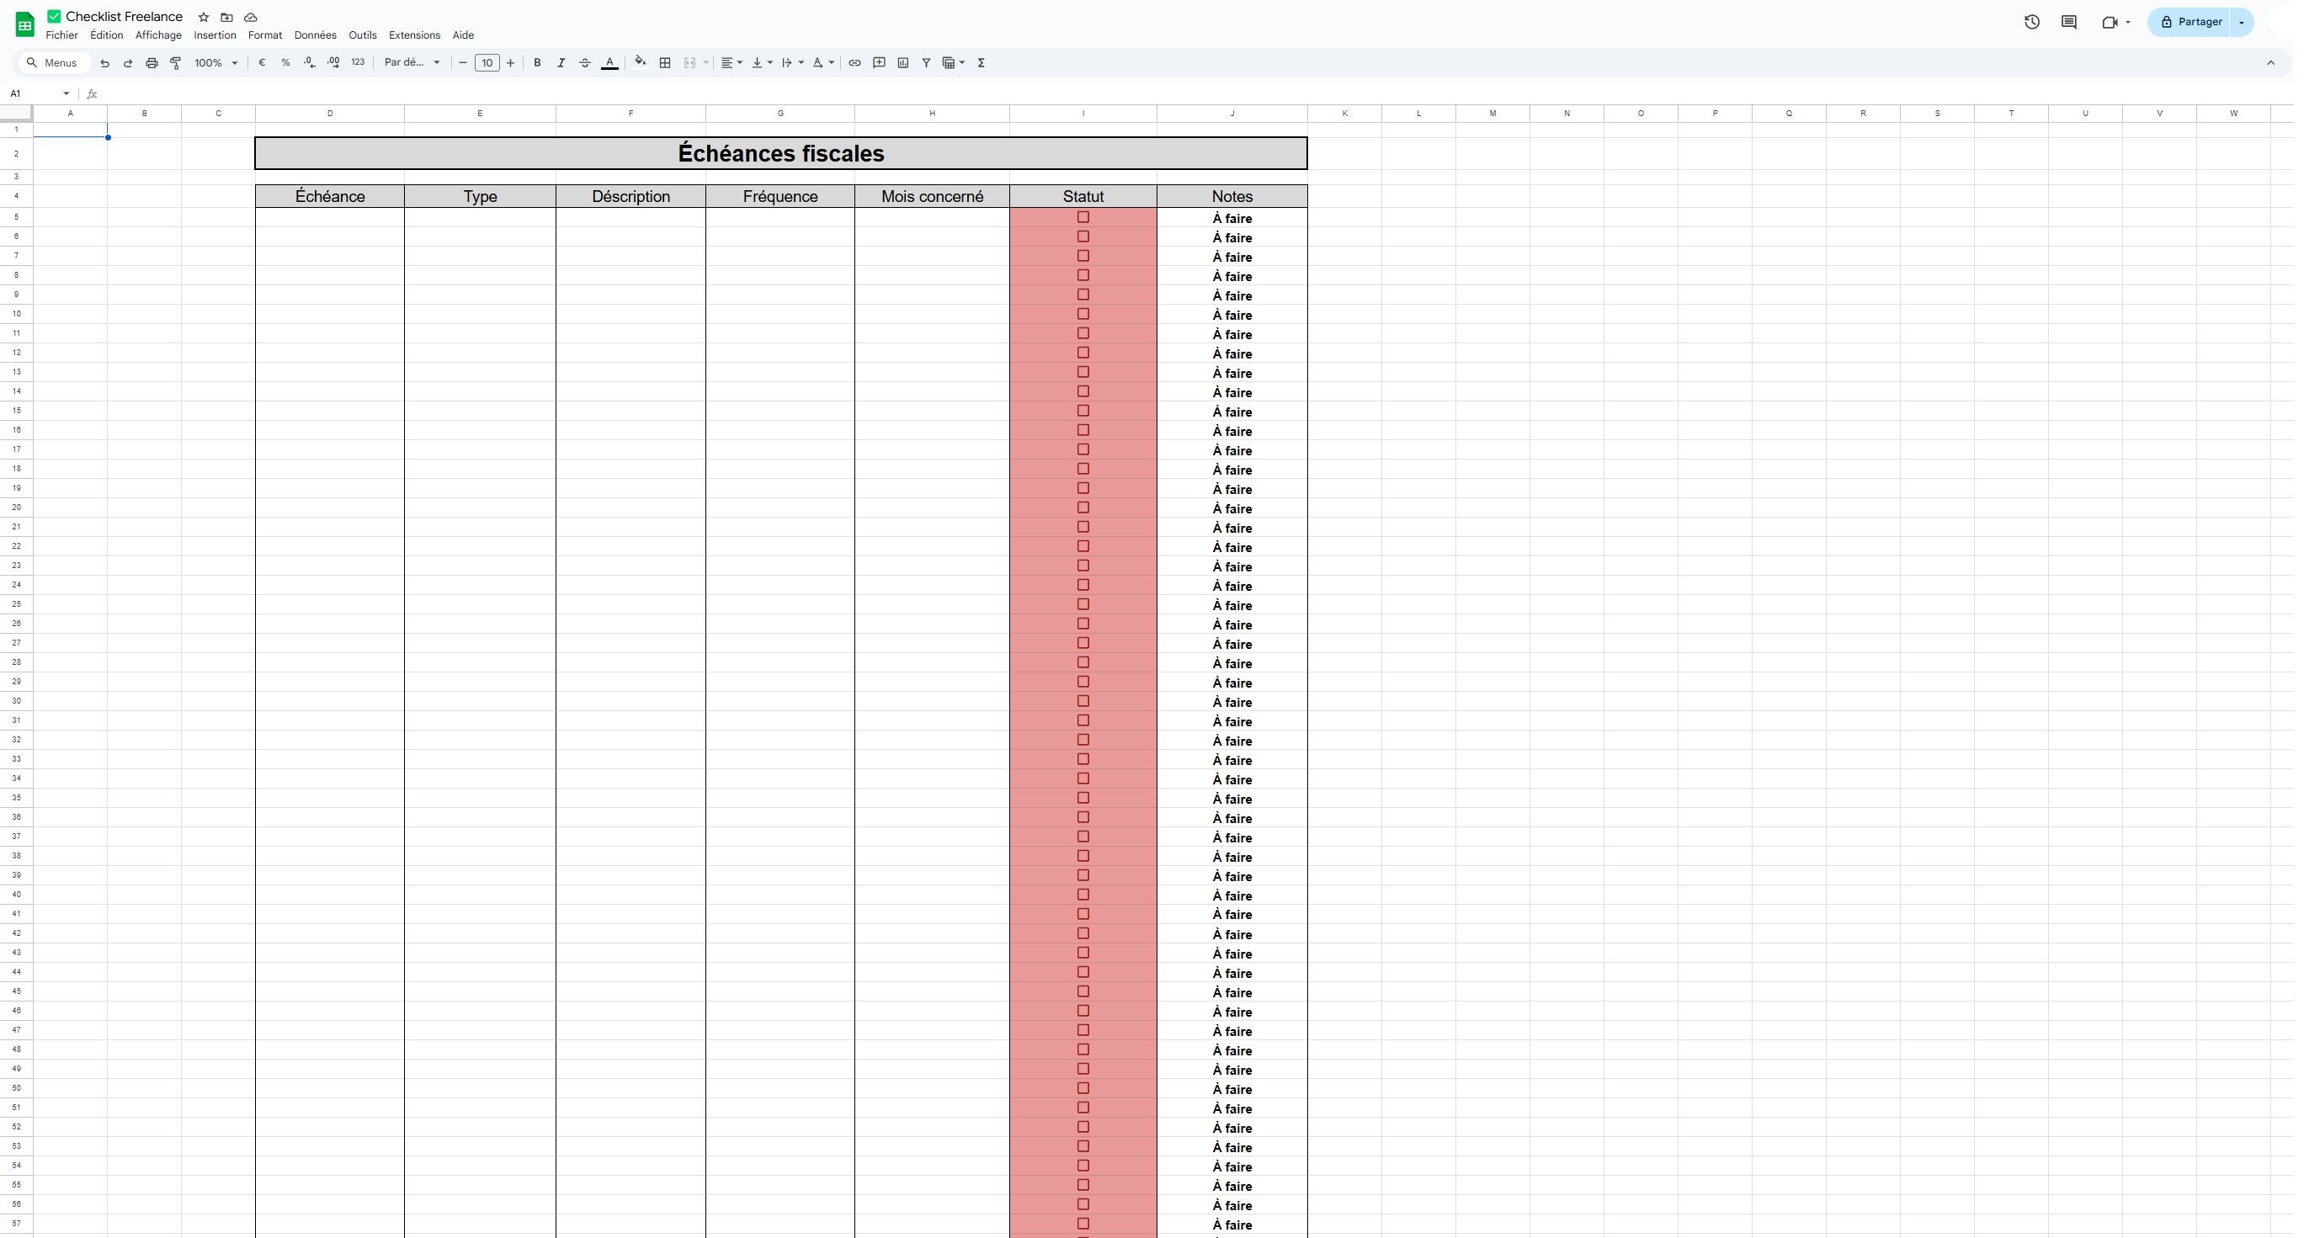2309x1238 pixels.
Task: Format as percent
Action: tap(285, 63)
